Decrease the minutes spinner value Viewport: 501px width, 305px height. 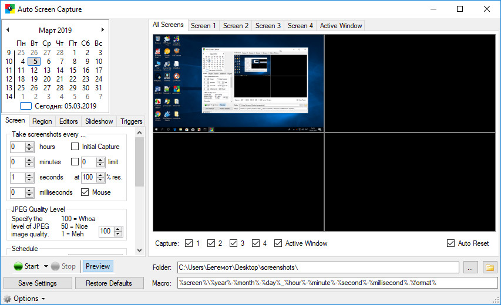click(29, 164)
